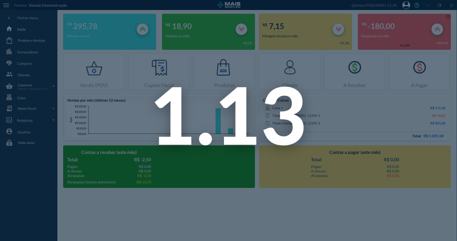457x241 pixels.
Task: Expand the Notas Fiscais submenu arrow
Action: pos(53,109)
